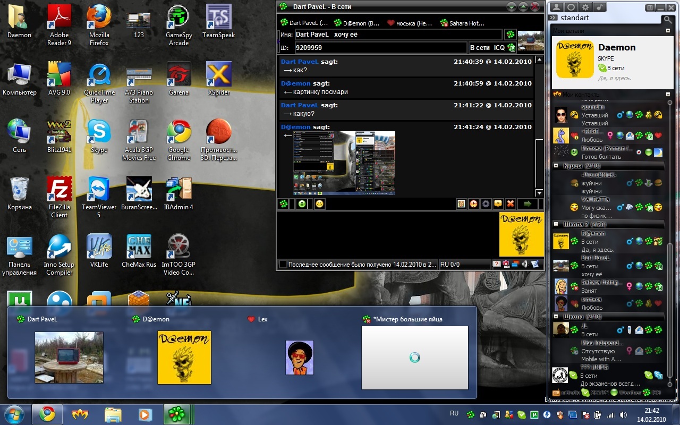
Task: Collapse the Курсы contact group
Action: (556, 166)
